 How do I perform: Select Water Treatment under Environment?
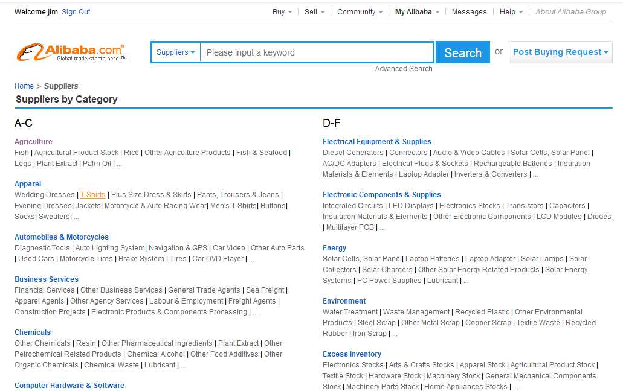pos(350,312)
